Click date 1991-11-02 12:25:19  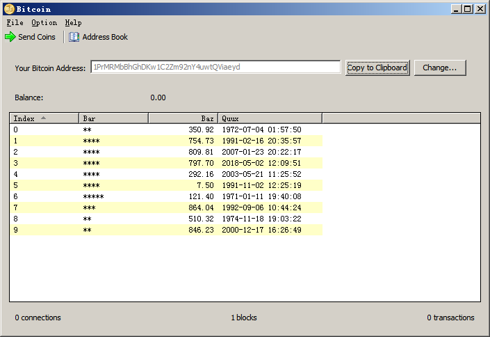pyautogui.click(x=261, y=185)
